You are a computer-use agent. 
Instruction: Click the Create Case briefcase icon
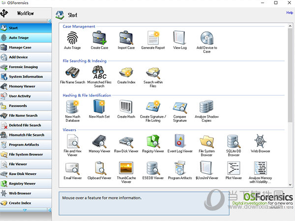(99, 38)
